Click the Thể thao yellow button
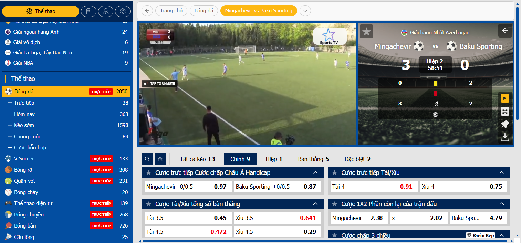The width and height of the screenshot is (521, 243). (41, 11)
